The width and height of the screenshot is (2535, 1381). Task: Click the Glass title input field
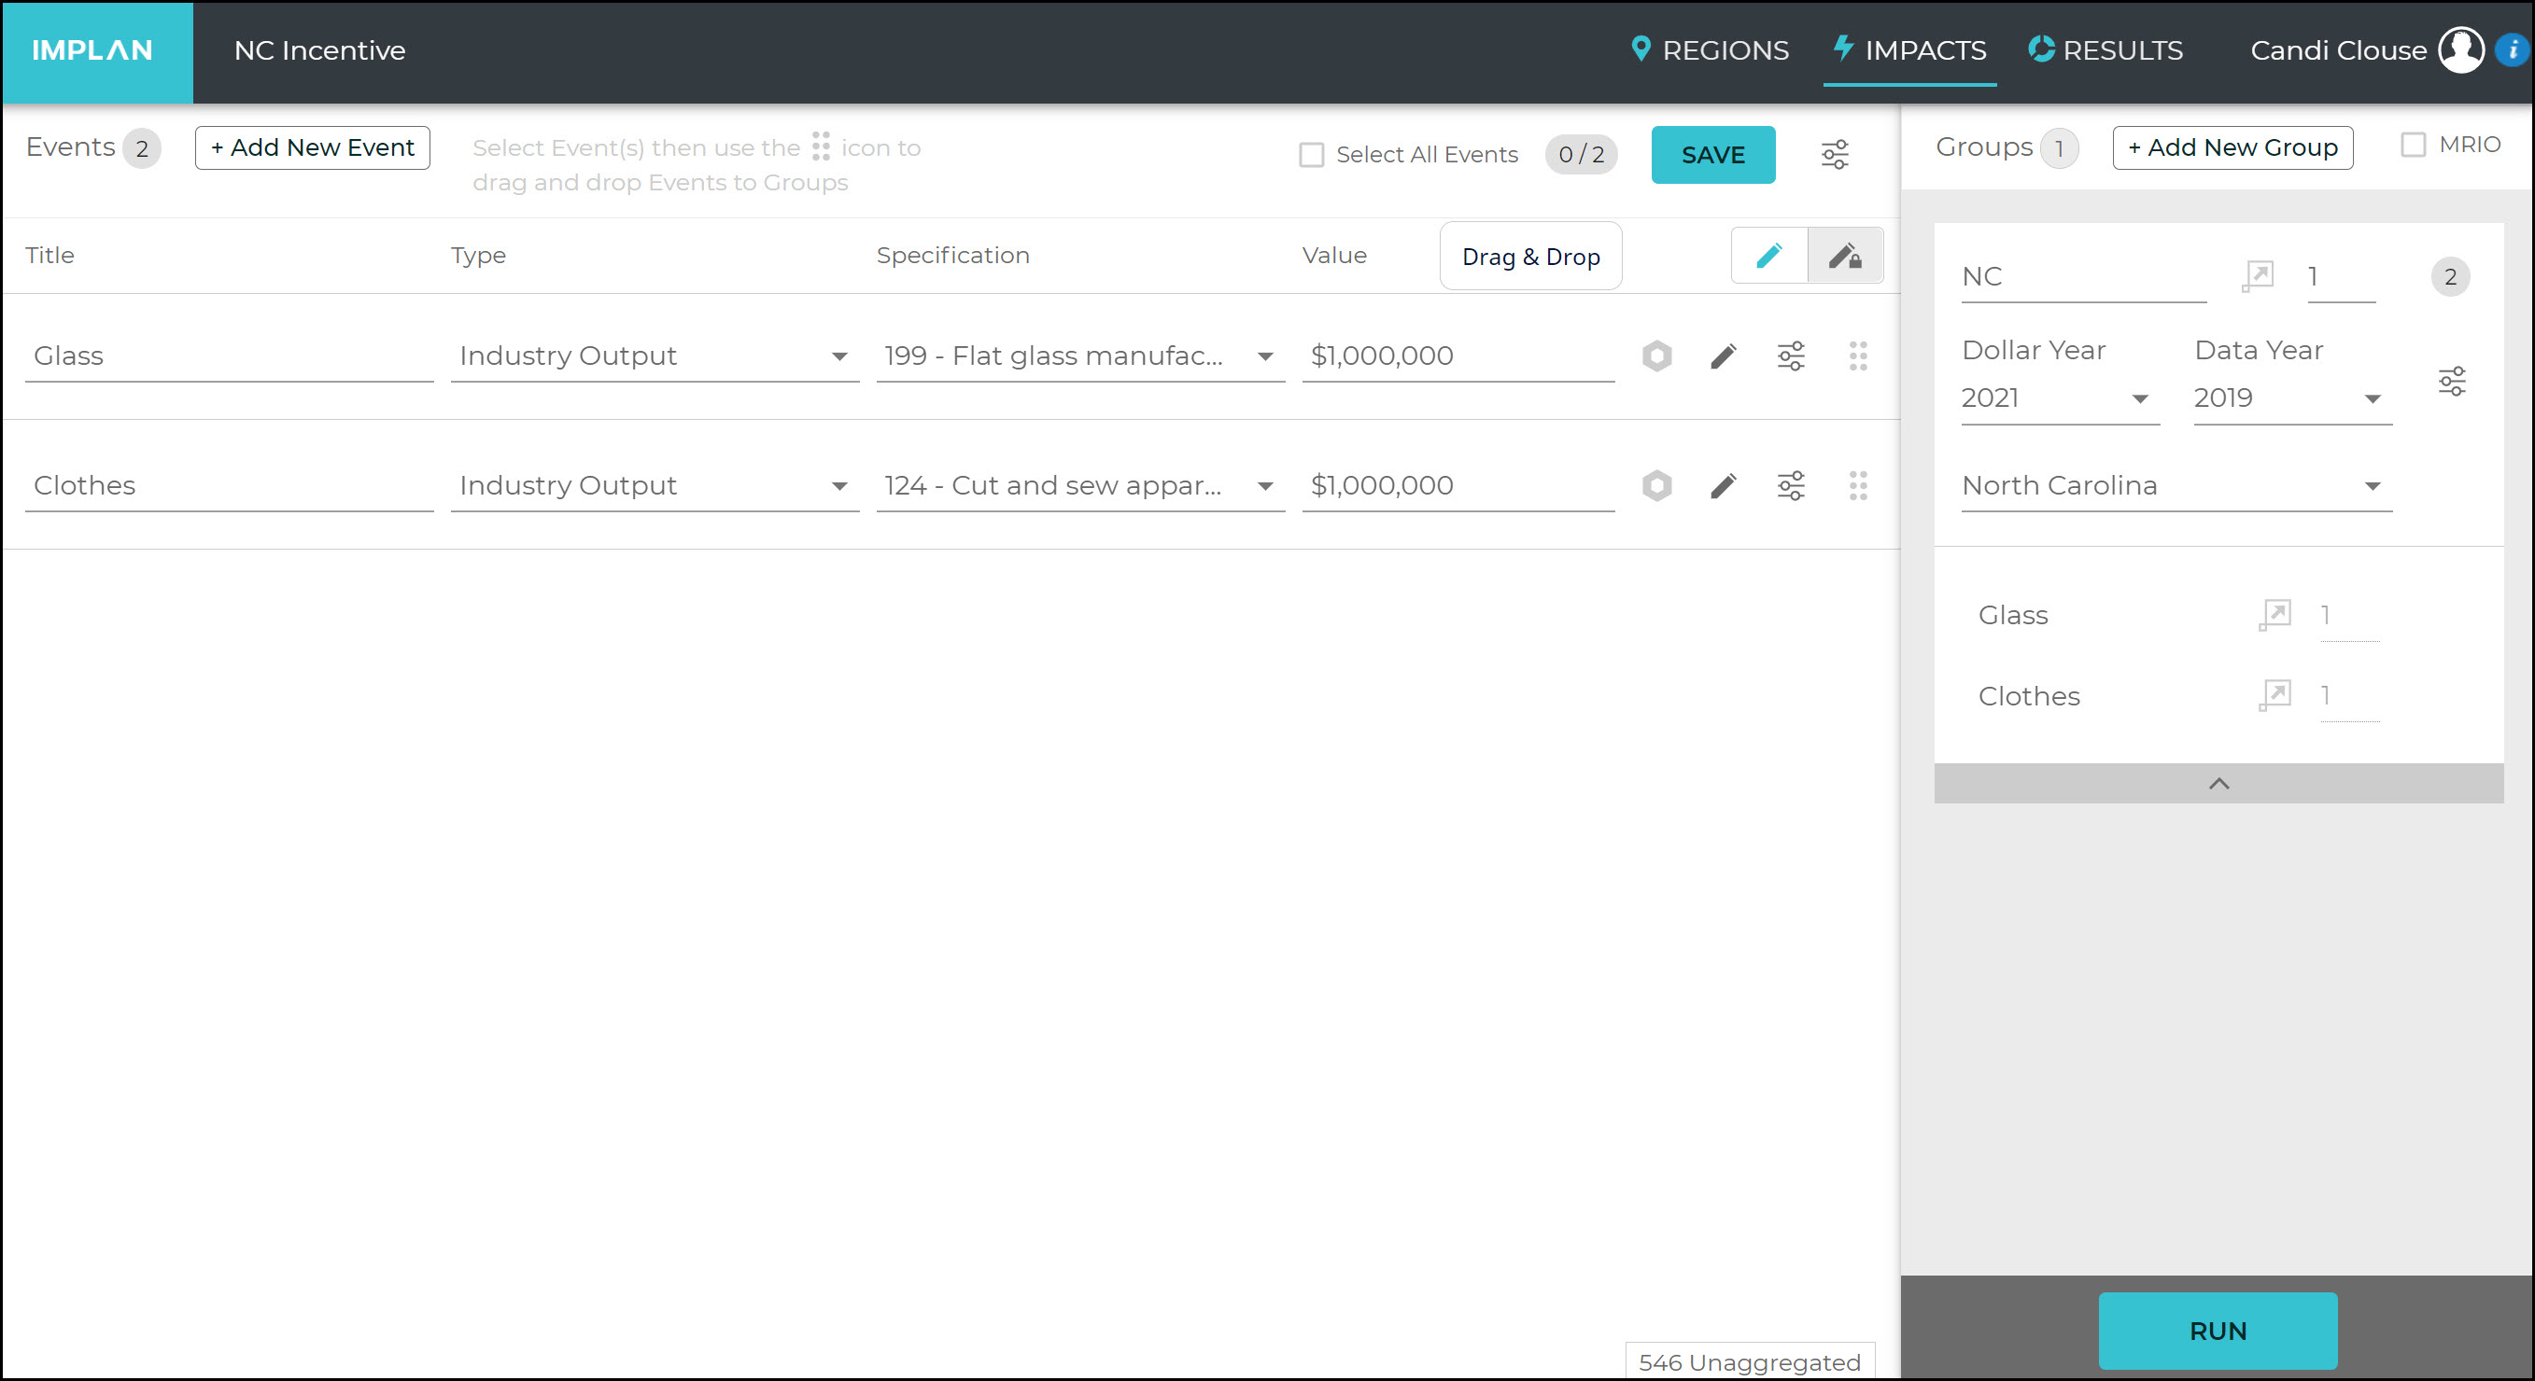pyautogui.click(x=230, y=356)
